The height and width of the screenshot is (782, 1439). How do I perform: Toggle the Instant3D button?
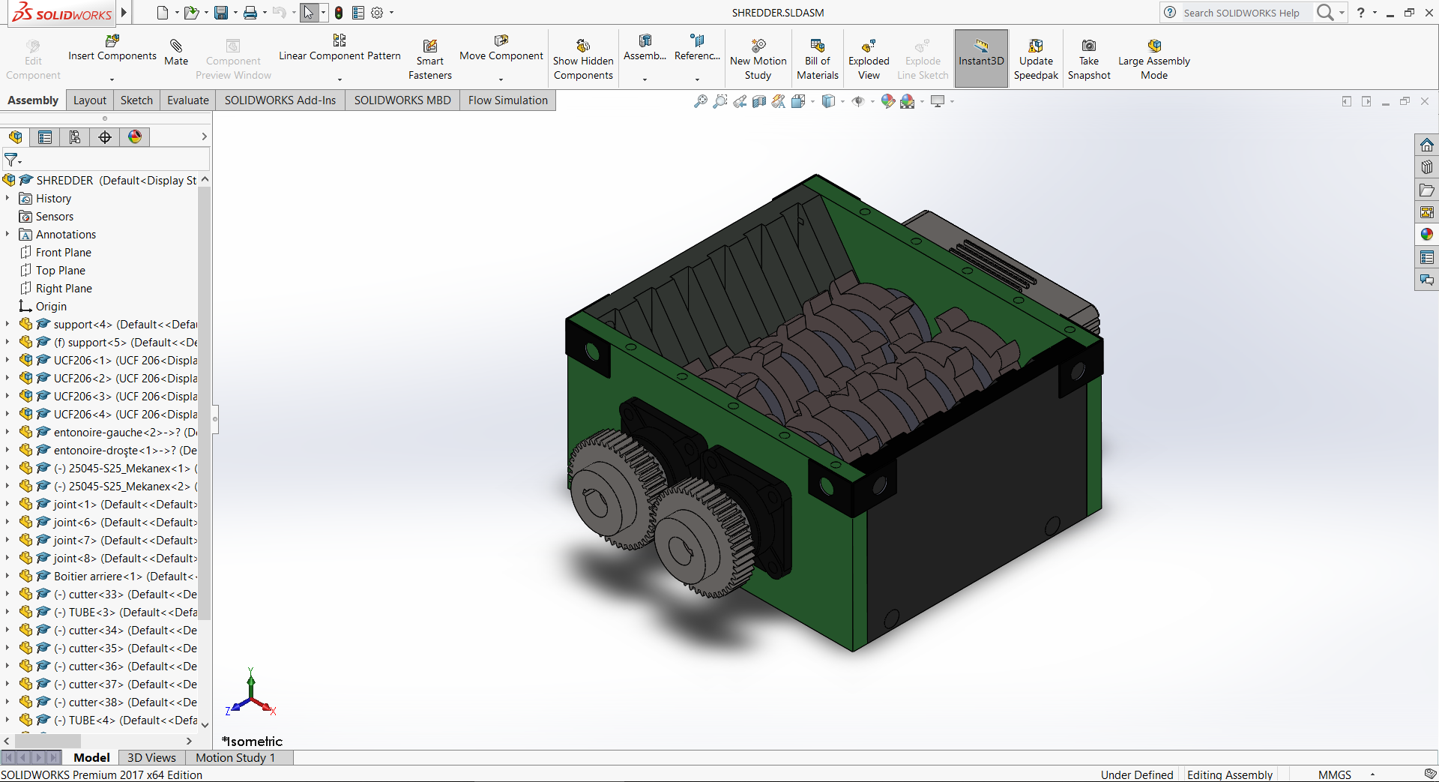click(x=981, y=58)
